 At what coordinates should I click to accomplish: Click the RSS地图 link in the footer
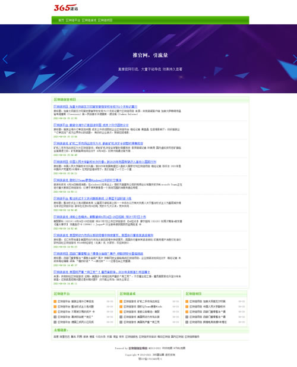167,348
